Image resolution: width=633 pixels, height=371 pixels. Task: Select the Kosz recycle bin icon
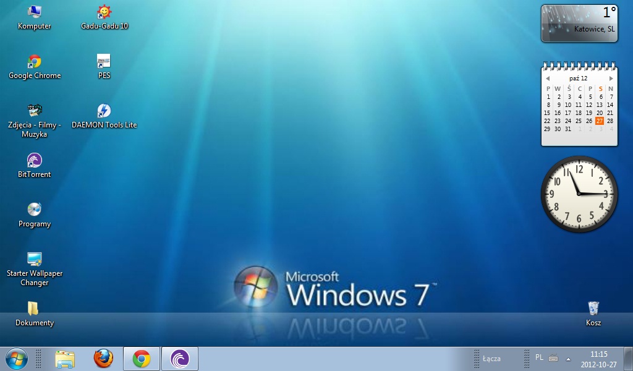pos(593,309)
